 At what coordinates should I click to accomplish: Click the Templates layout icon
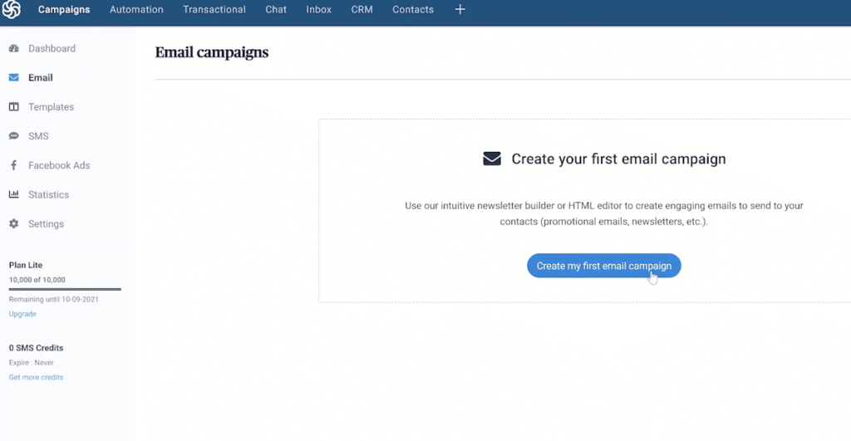pos(14,107)
